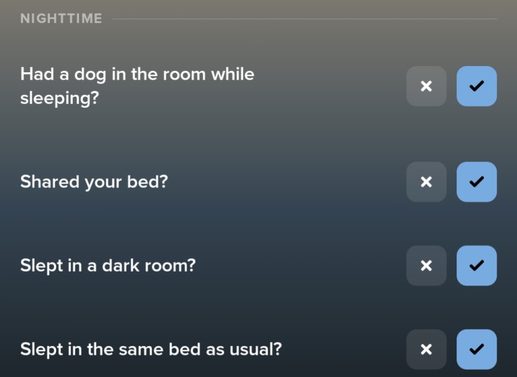Click the divider line beside NIGHTTIME
The height and width of the screenshot is (377, 517).
[304, 19]
